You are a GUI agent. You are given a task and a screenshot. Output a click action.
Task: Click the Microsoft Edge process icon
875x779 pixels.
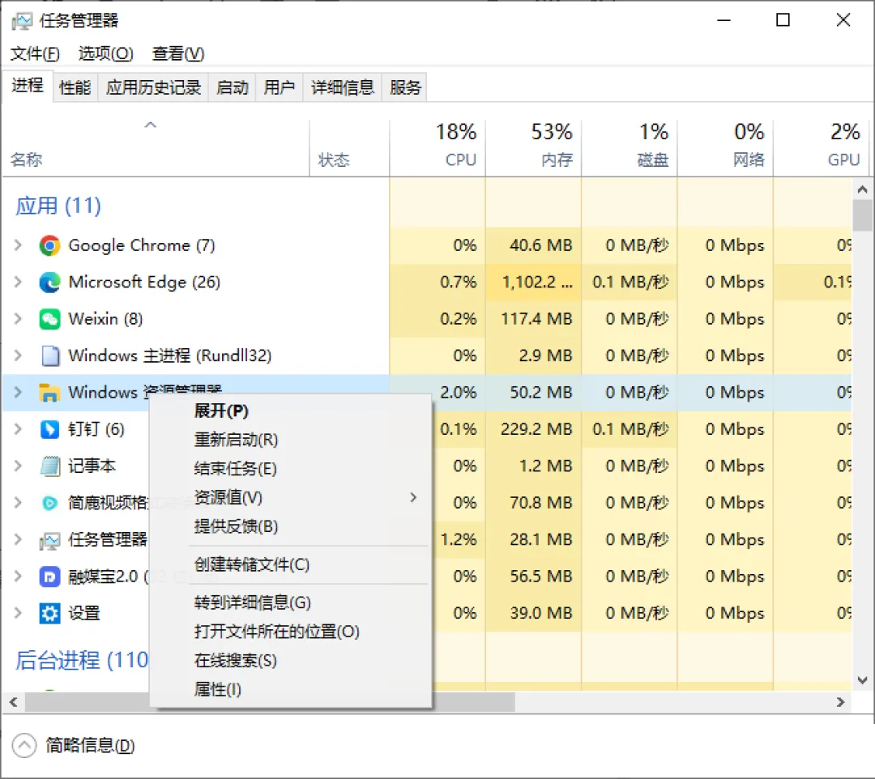50,283
